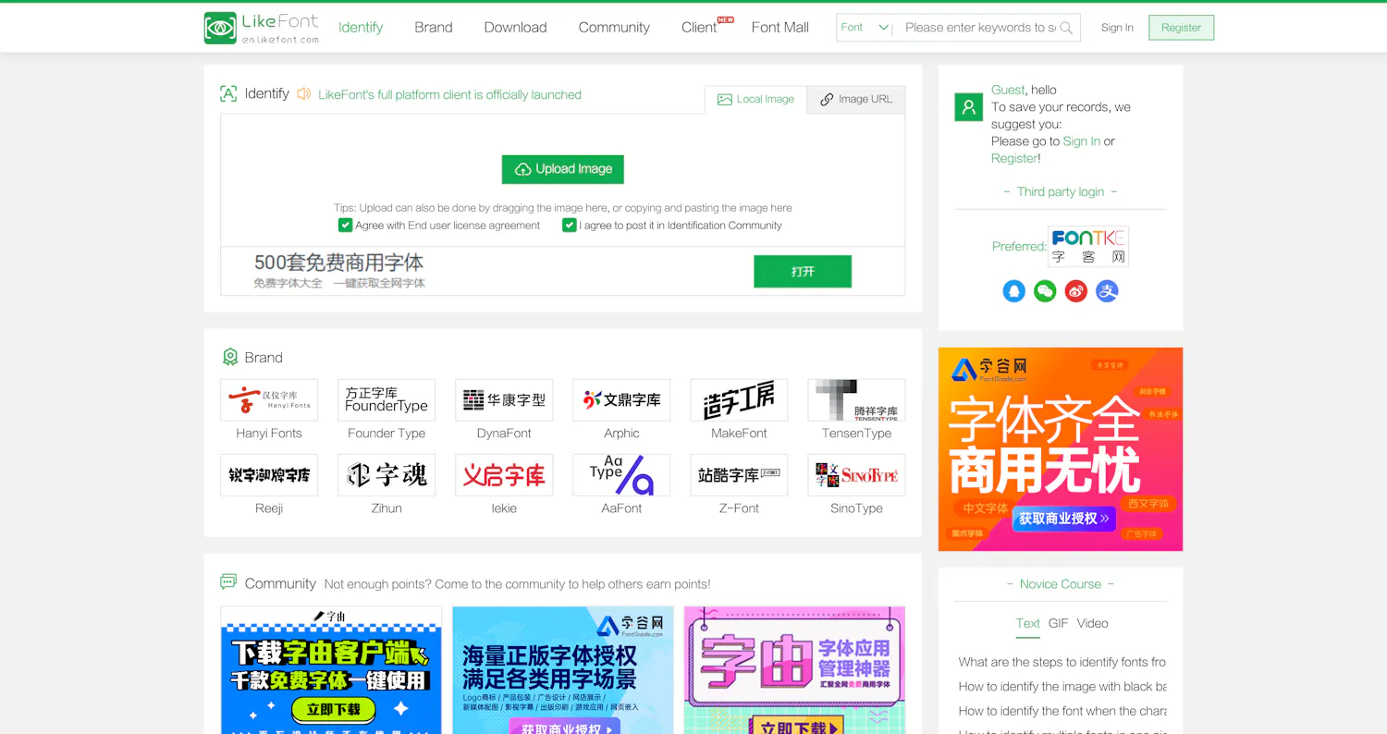The height and width of the screenshot is (734, 1387).
Task: Open Brand in top navigation
Action: coord(434,28)
